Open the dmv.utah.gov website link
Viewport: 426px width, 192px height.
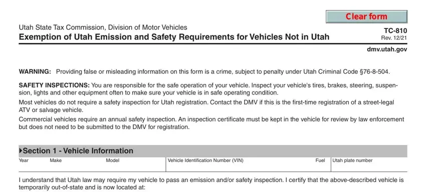(x=387, y=49)
